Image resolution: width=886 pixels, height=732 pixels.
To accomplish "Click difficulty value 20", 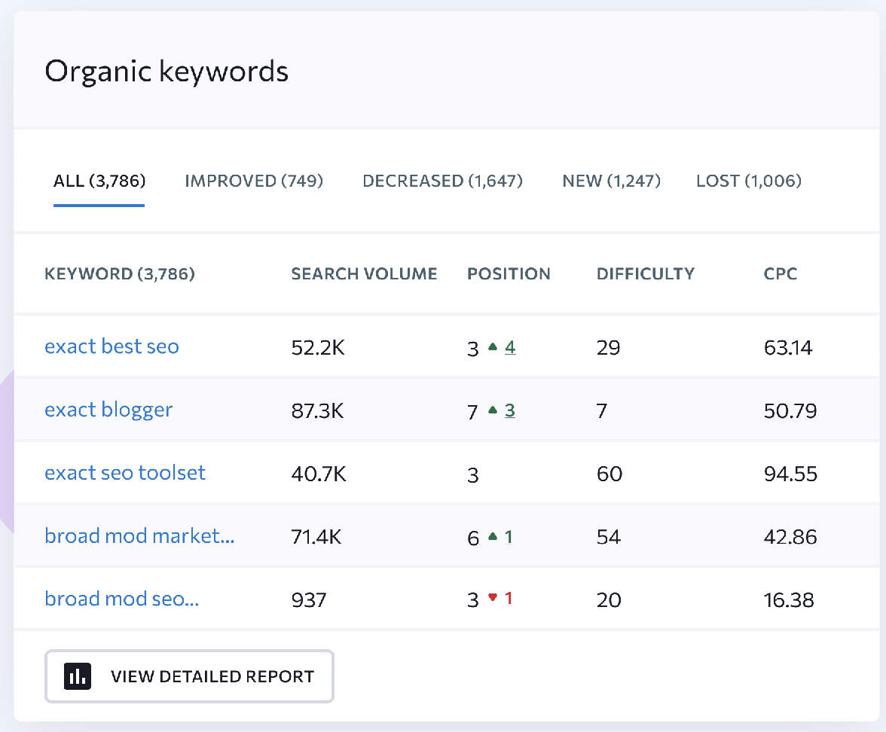I will pos(609,599).
